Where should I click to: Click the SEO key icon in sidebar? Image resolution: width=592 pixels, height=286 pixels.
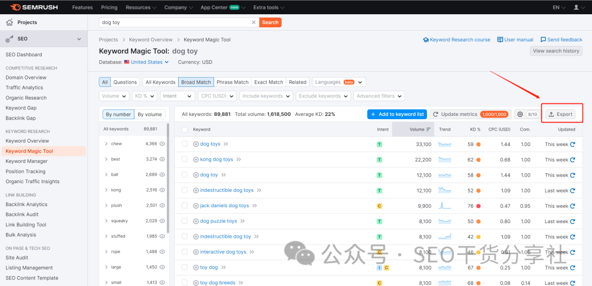point(10,39)
